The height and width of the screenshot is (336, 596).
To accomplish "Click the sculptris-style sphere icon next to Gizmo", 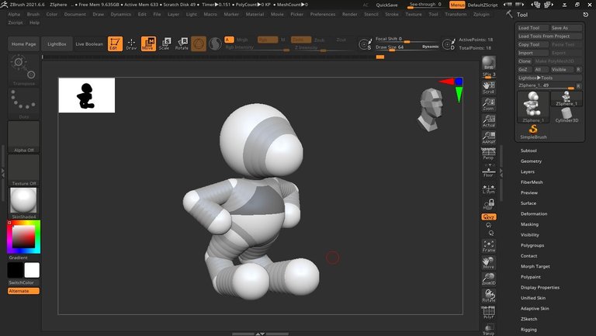I will (x=215, y=43).
